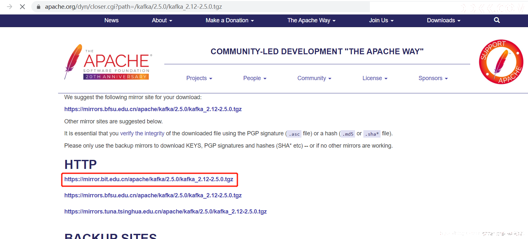Click the 'Other mirror sites are suggested below' text

click(x=113, y=121)
